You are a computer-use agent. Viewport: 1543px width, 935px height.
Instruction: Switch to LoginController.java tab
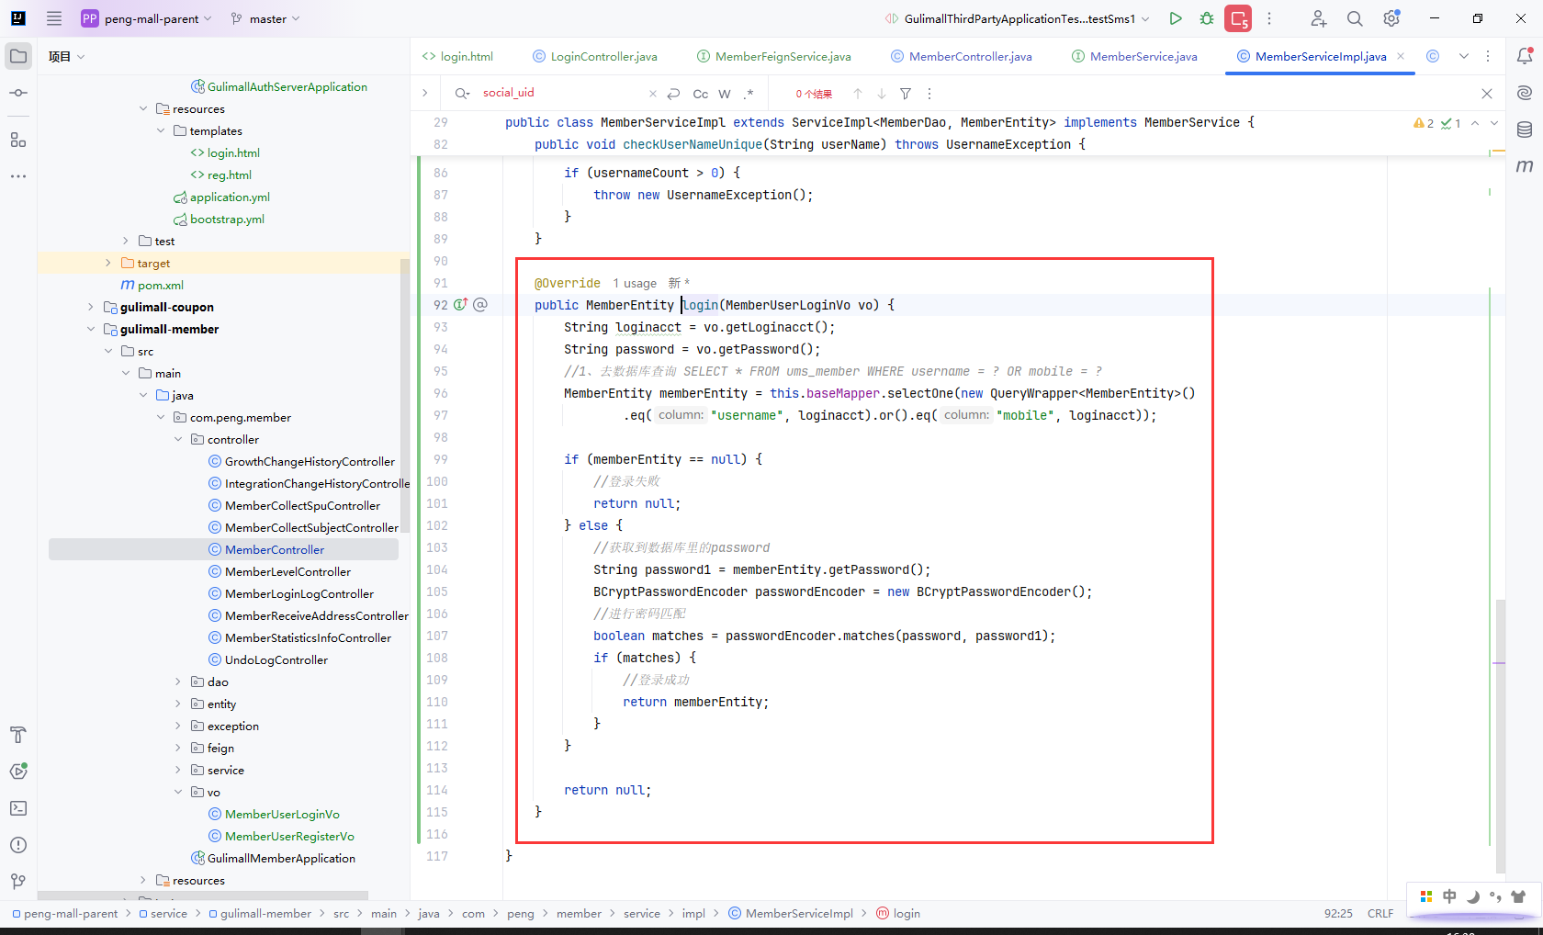coord(595,56)
